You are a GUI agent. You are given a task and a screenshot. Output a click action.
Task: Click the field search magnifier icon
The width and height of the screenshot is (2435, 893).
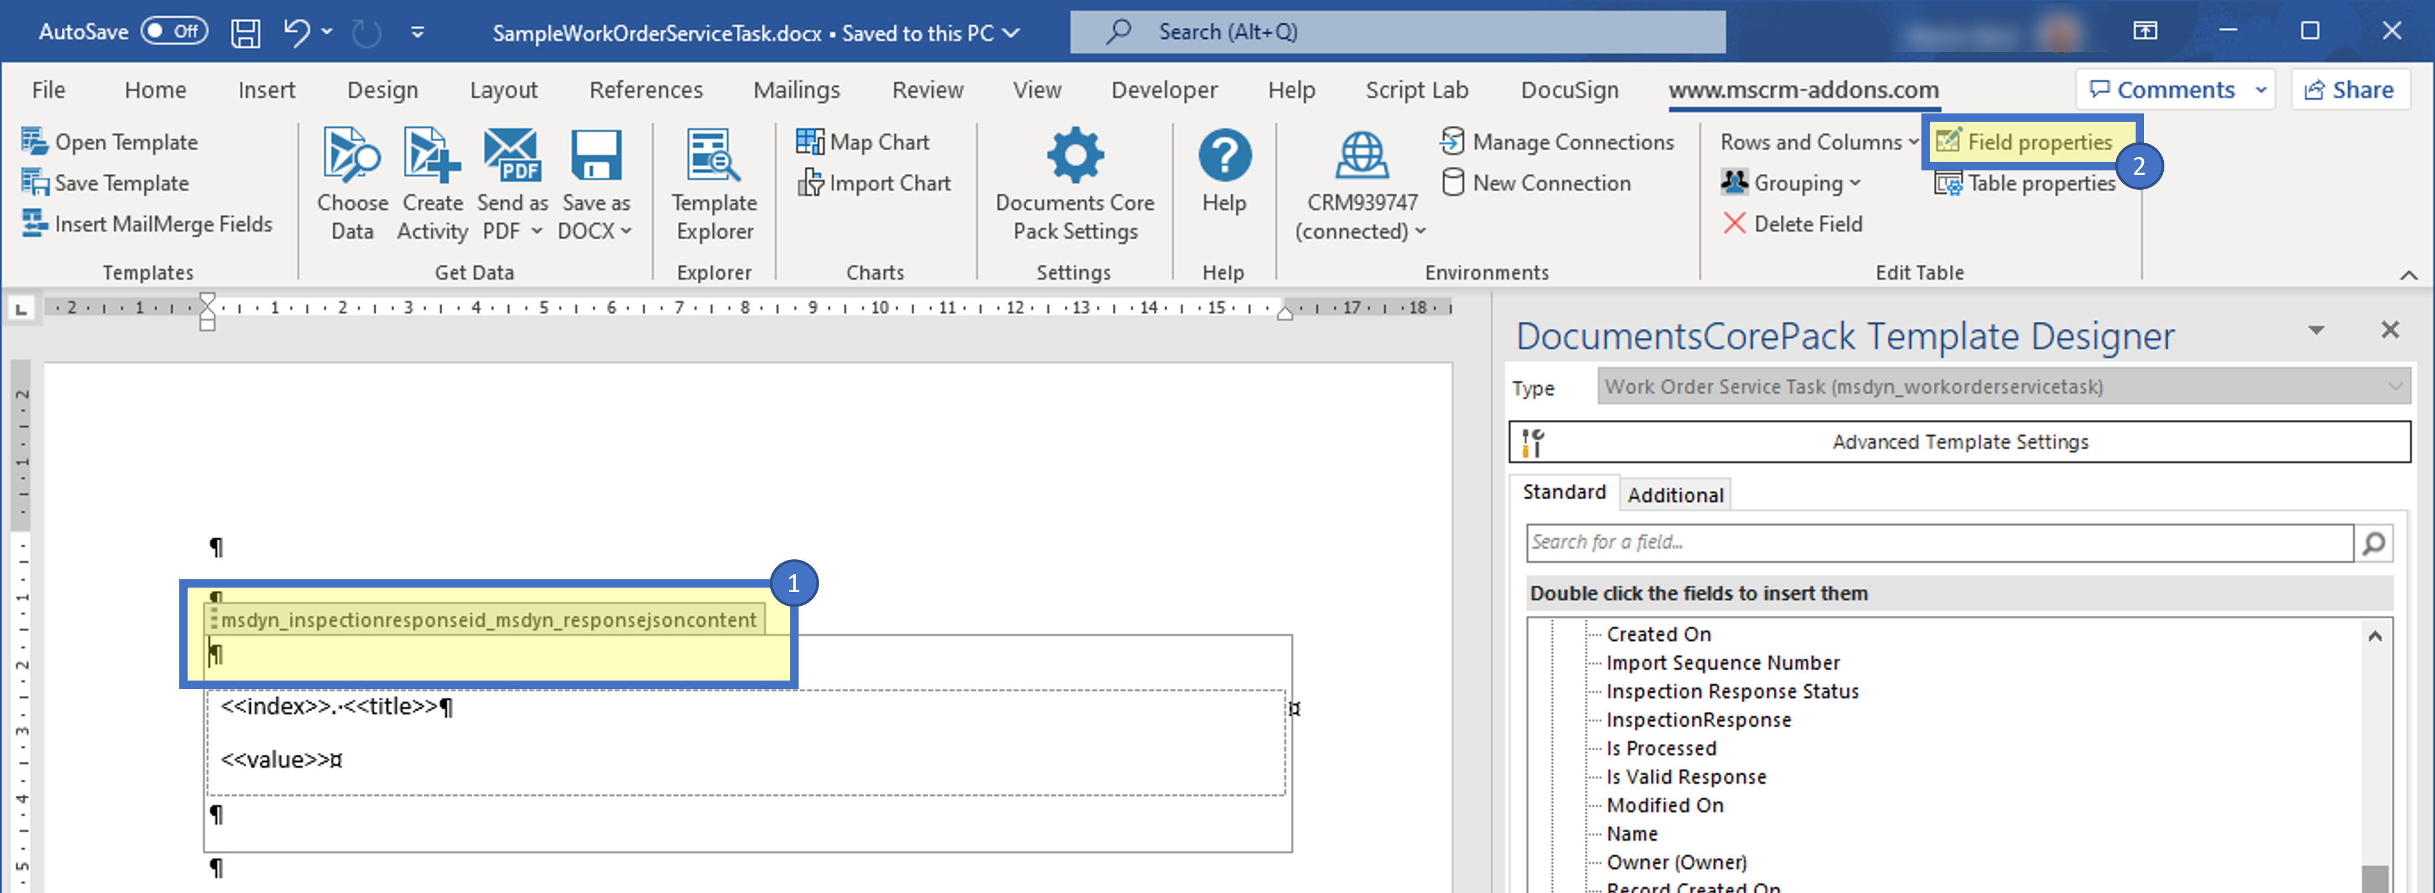tap(2374, 543)
